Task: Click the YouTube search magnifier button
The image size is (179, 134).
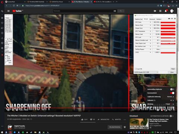Action: pos(121,11)
